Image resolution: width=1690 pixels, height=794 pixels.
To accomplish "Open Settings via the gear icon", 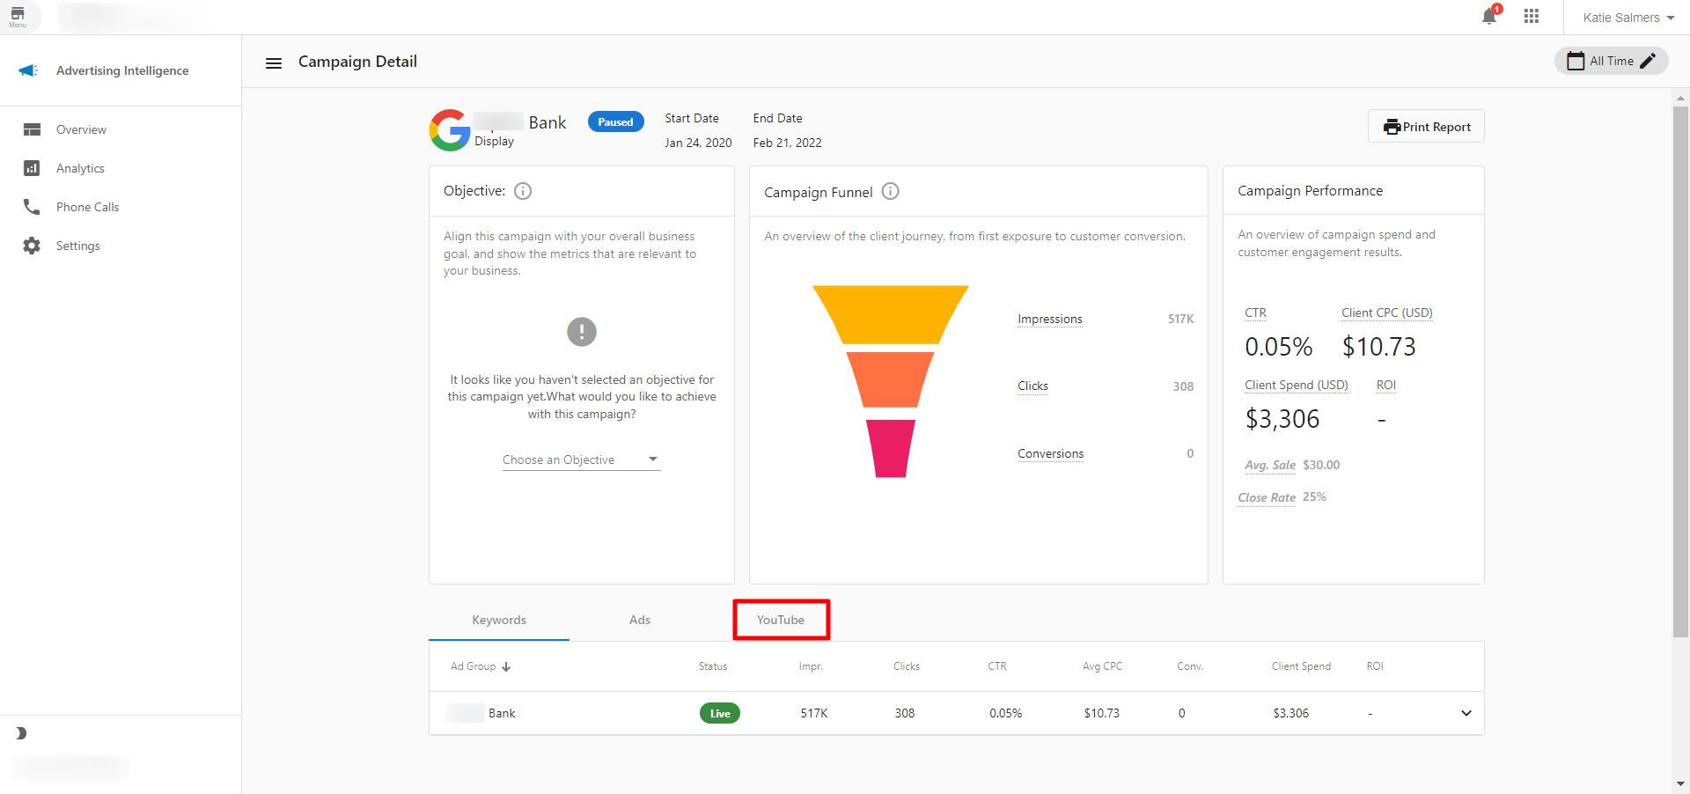I will tap(32, 246).
